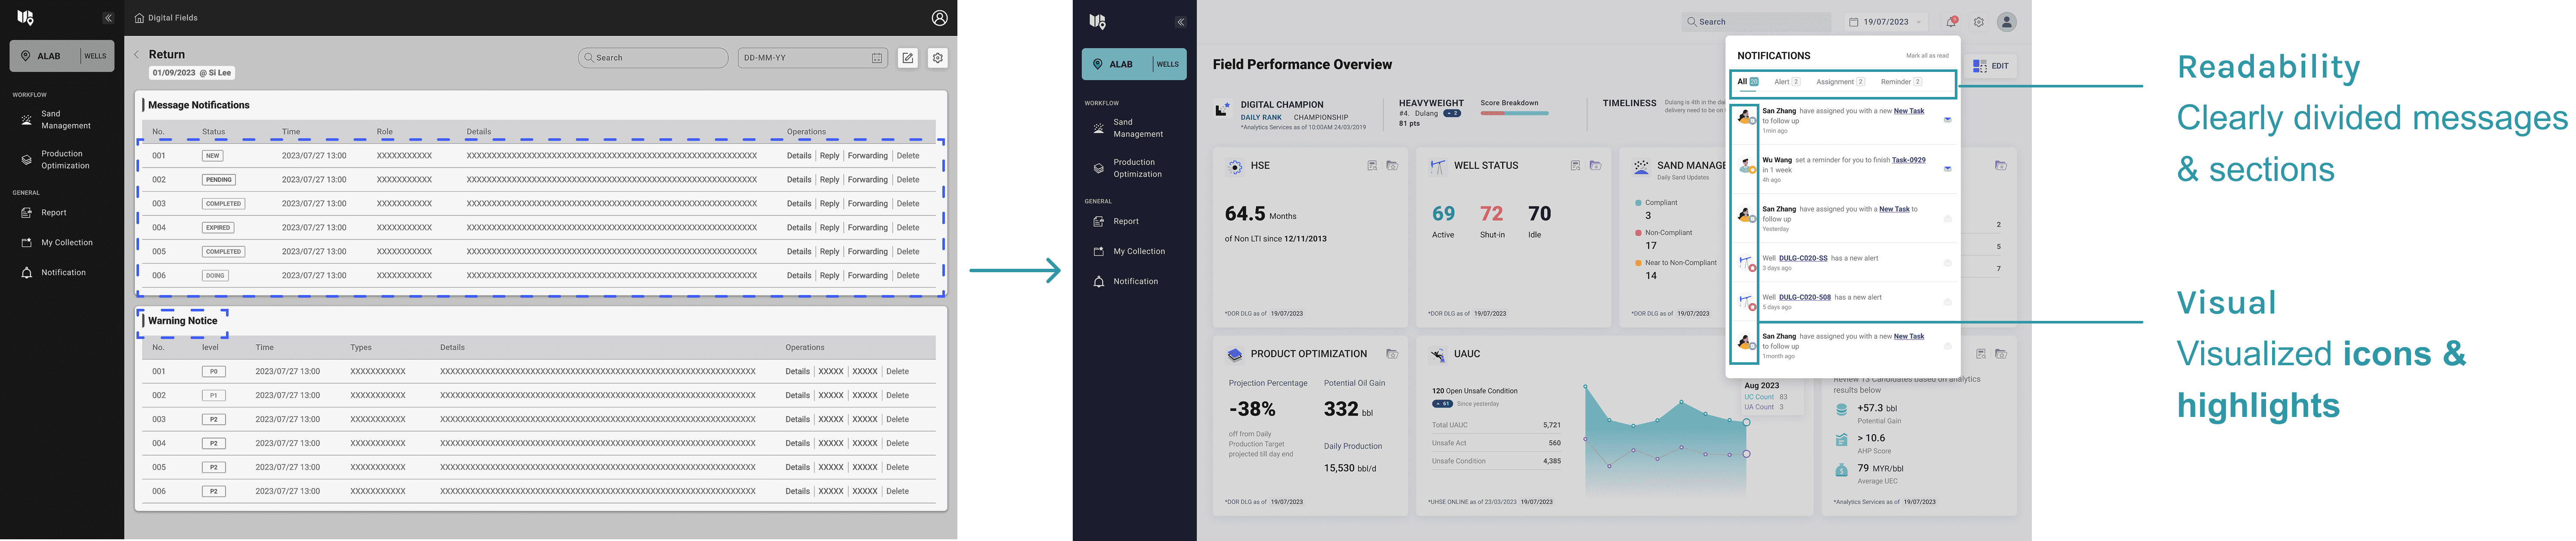Click the edit pencil icon on the Return page
The image size is (2576, 541).
907,58
